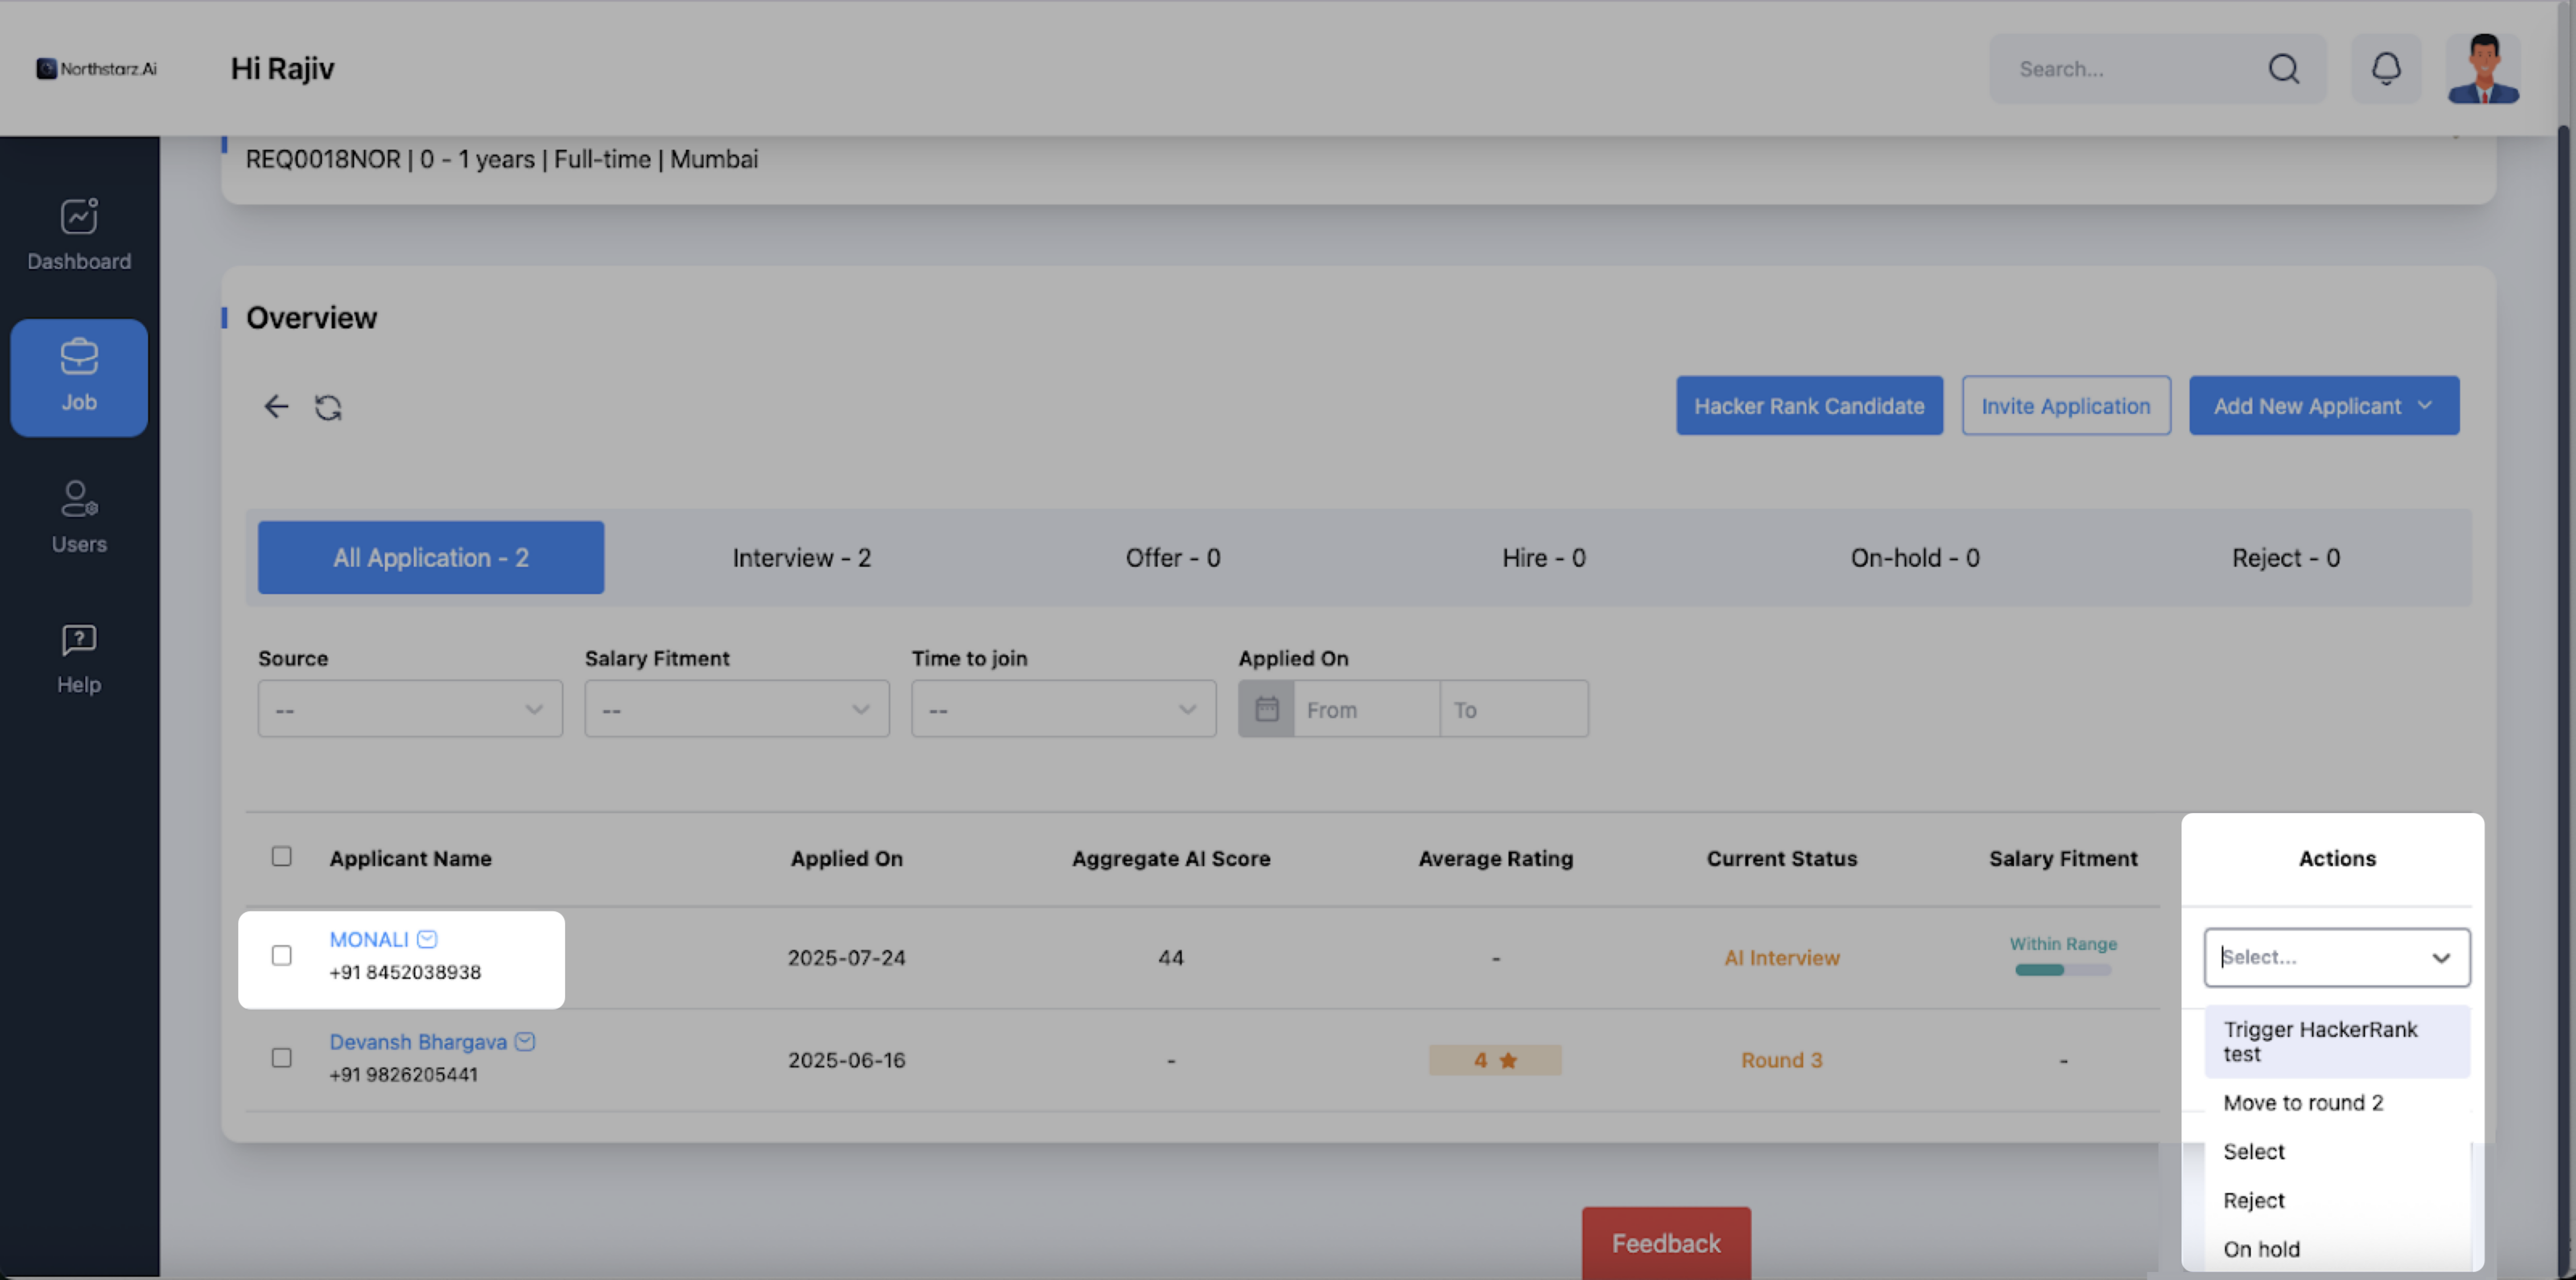Screen dimensions: 2576x1280
Task: Click the back arrow icon
Action: coord(276,406)
